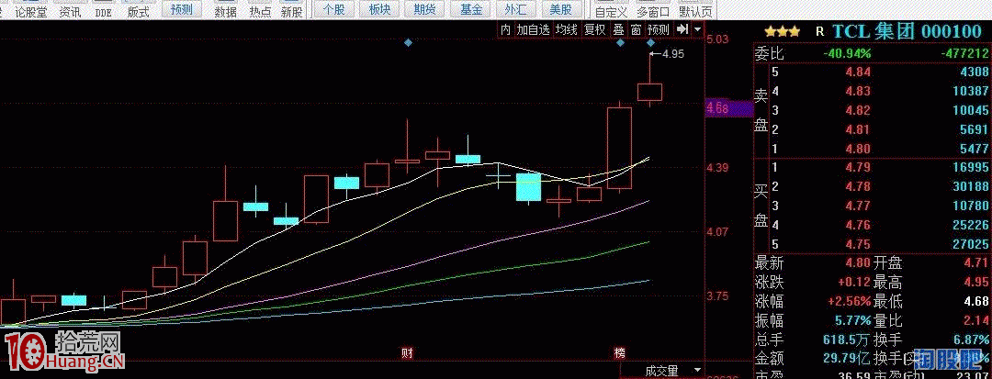Click the diamond marker above the 4.95 high

coord(650,42)
